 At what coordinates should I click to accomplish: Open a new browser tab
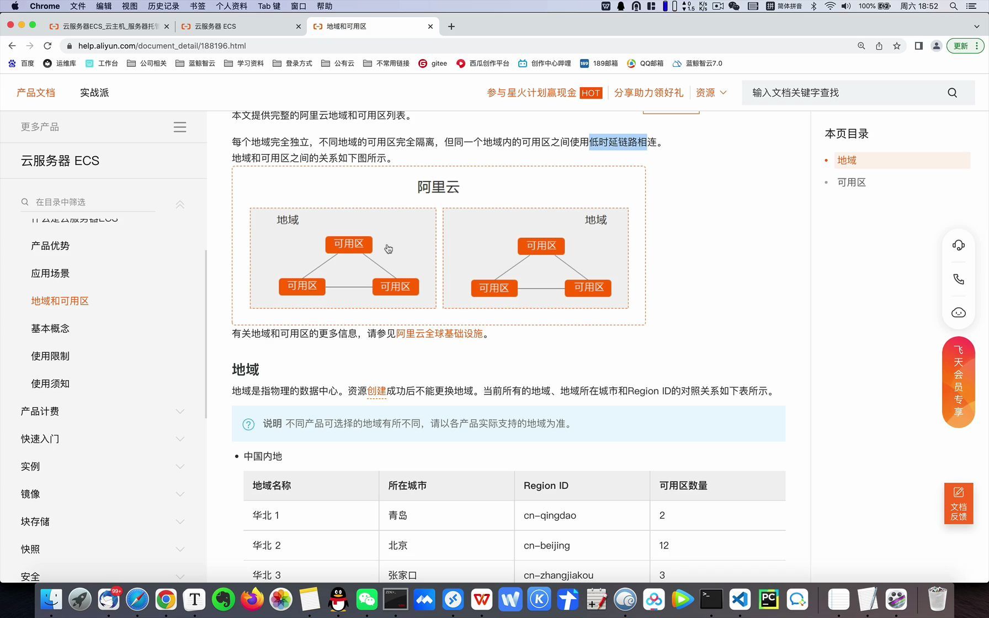[x=451, y=26]
